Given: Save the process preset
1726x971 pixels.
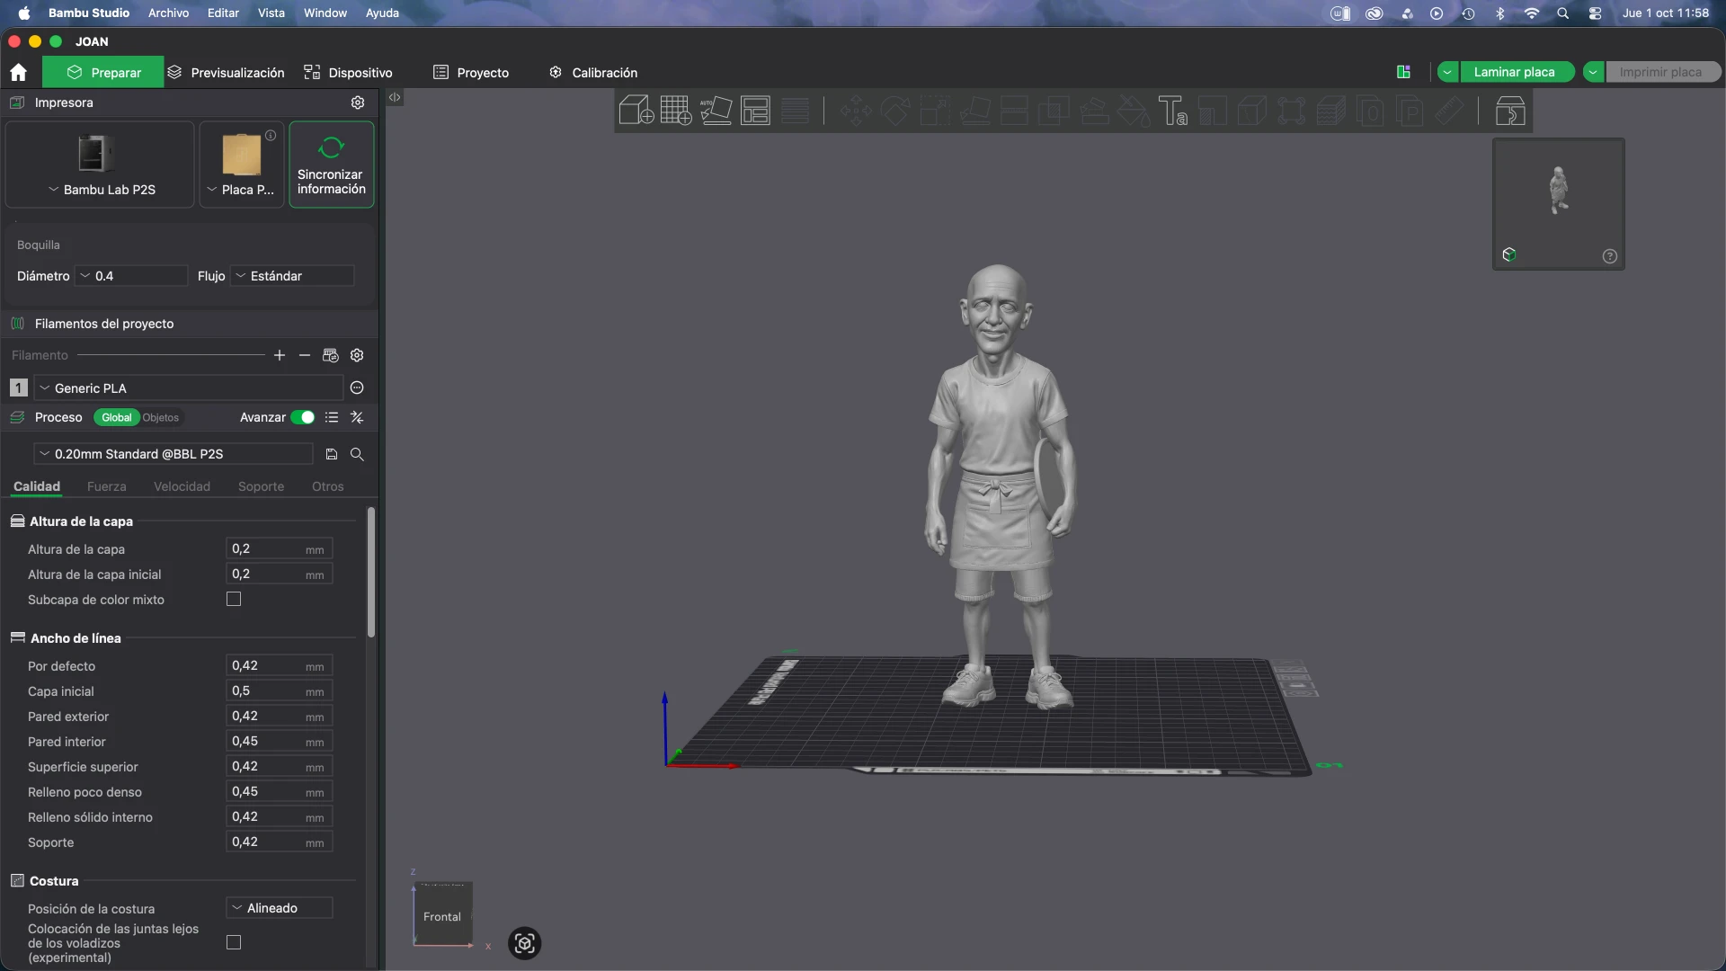Looking at the screenshot, I should [x=331, y=454].
